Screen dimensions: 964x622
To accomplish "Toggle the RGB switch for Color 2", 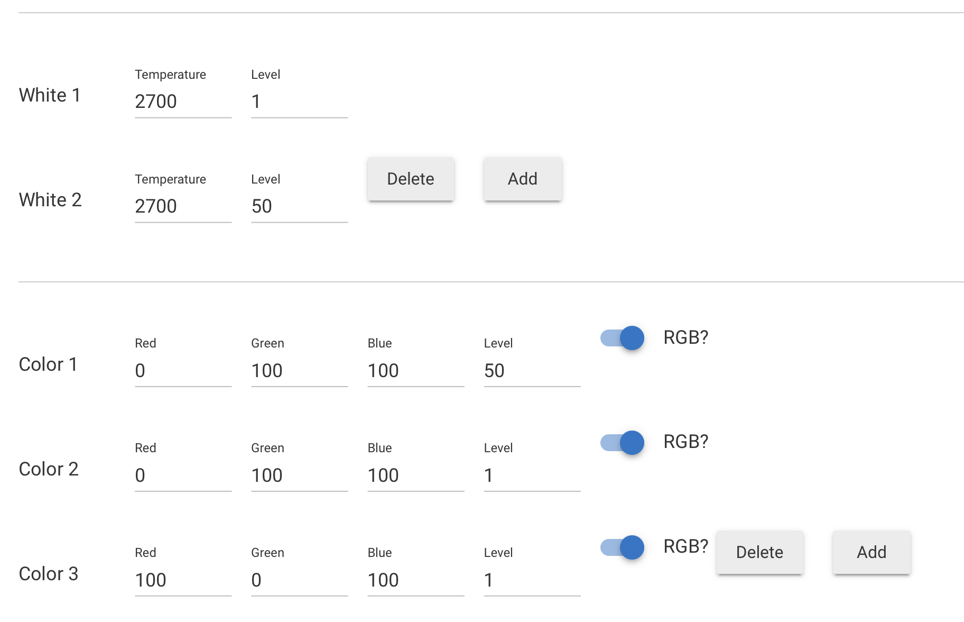I will tap(622, 443).
